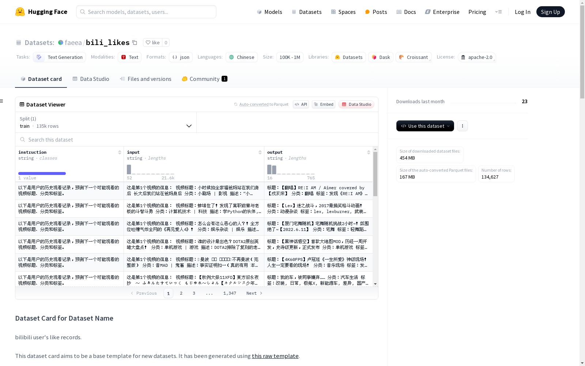Click Log In

(522, 12)
